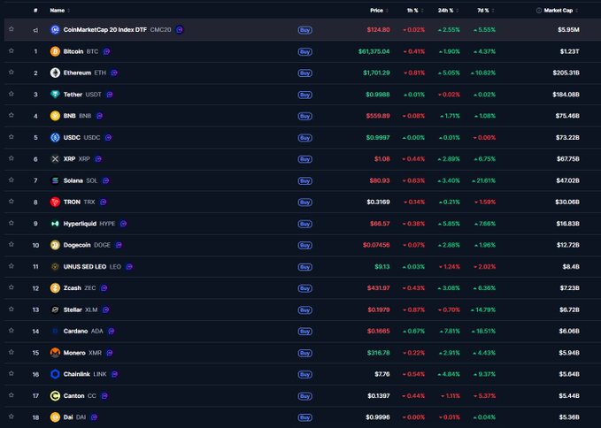
Task: Sort table by 1h % column
Action: [x=415, y=11]
